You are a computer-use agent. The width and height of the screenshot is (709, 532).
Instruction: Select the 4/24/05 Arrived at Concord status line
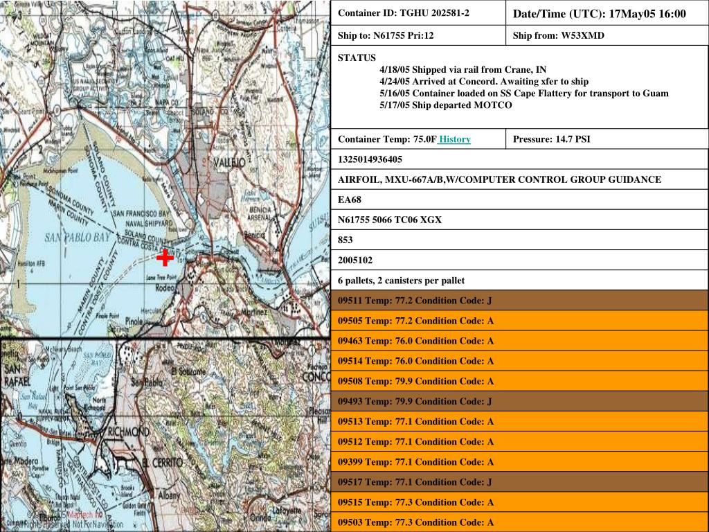point(484,82)
